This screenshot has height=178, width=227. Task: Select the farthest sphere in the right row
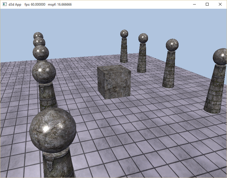click(x=124, y=34)
